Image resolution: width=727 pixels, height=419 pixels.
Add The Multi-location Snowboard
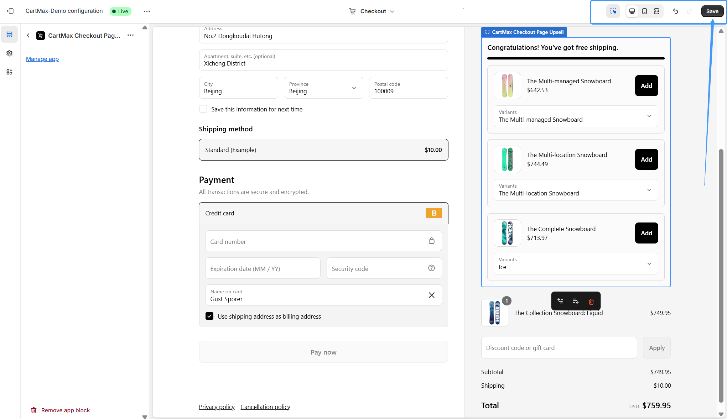646,159
